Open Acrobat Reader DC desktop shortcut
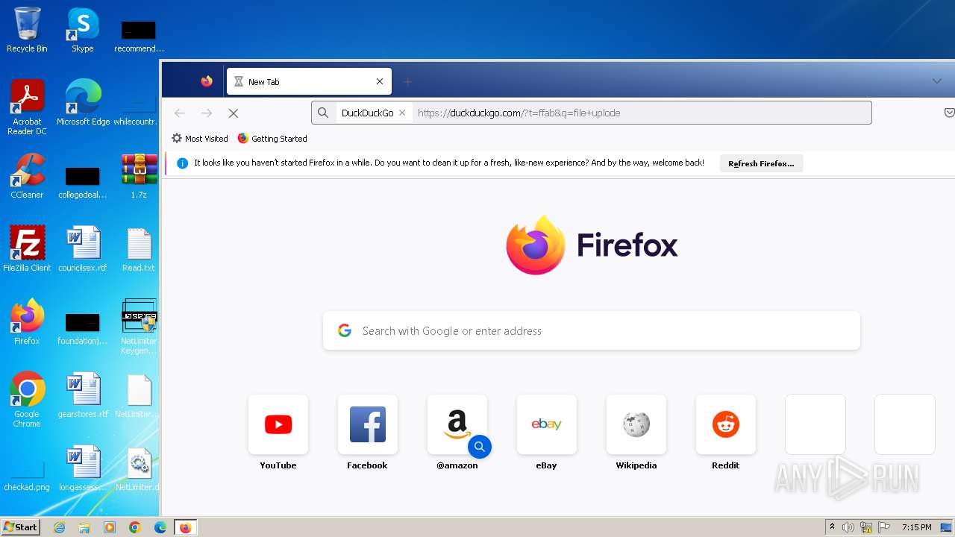The image size is (955, 537). [27, 107]
